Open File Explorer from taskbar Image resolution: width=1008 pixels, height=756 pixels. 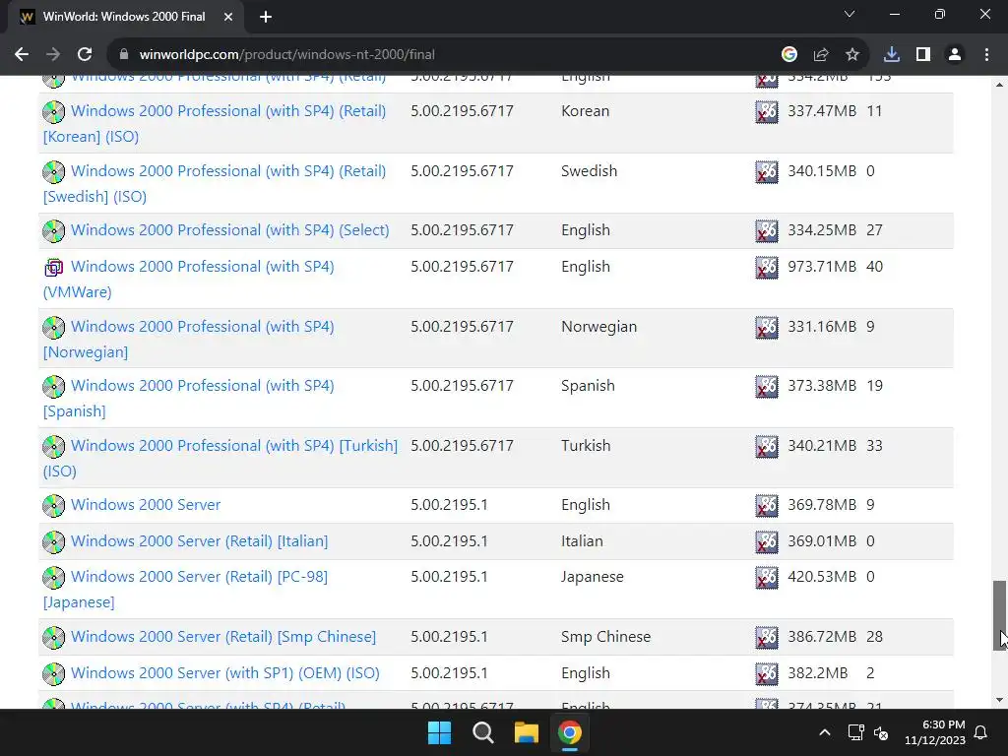coord(526,732)
